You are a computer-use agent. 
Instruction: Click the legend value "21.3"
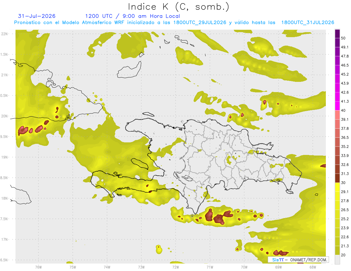pos(345,246)
